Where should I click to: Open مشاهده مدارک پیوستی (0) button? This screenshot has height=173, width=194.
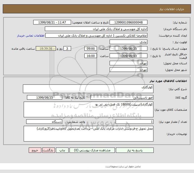click(x=92, y=150)
